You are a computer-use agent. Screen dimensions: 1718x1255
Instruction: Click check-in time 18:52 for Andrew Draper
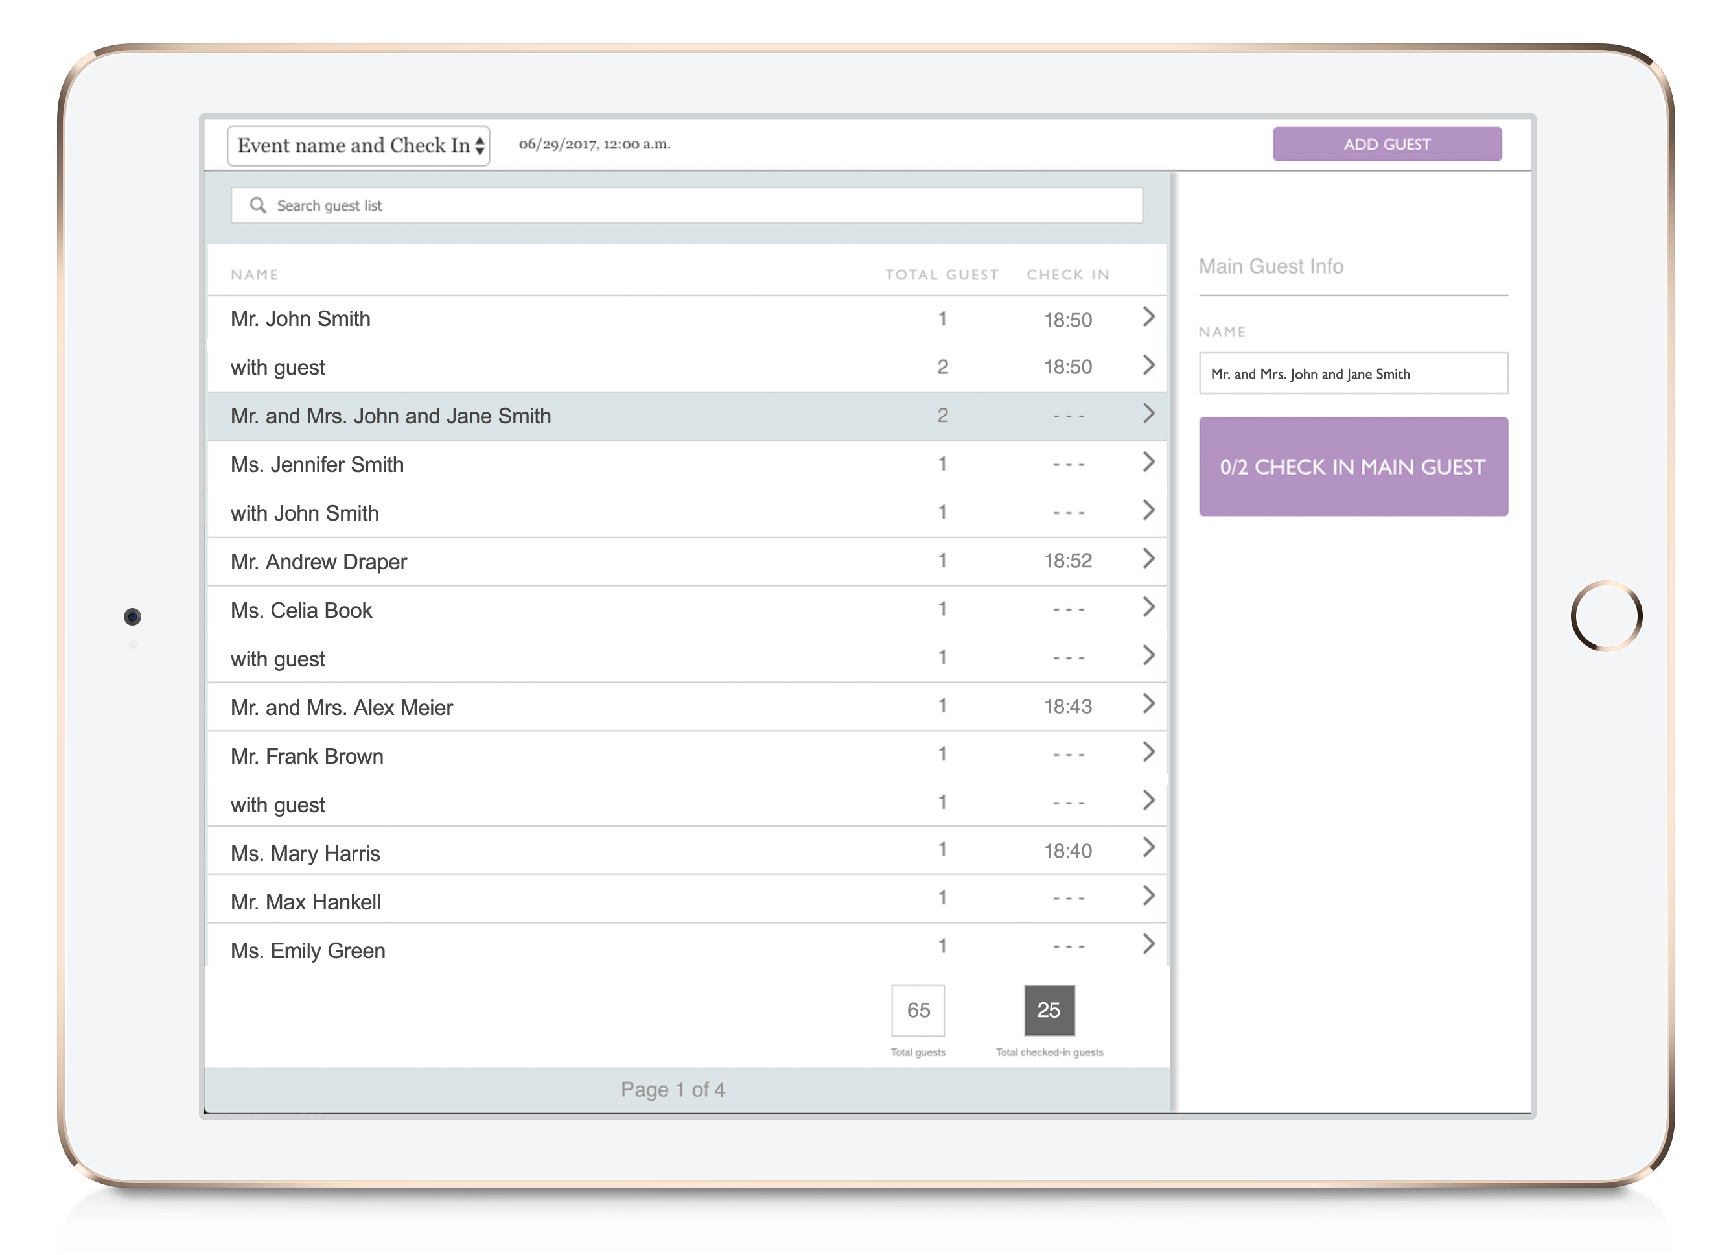[1068, 561]
